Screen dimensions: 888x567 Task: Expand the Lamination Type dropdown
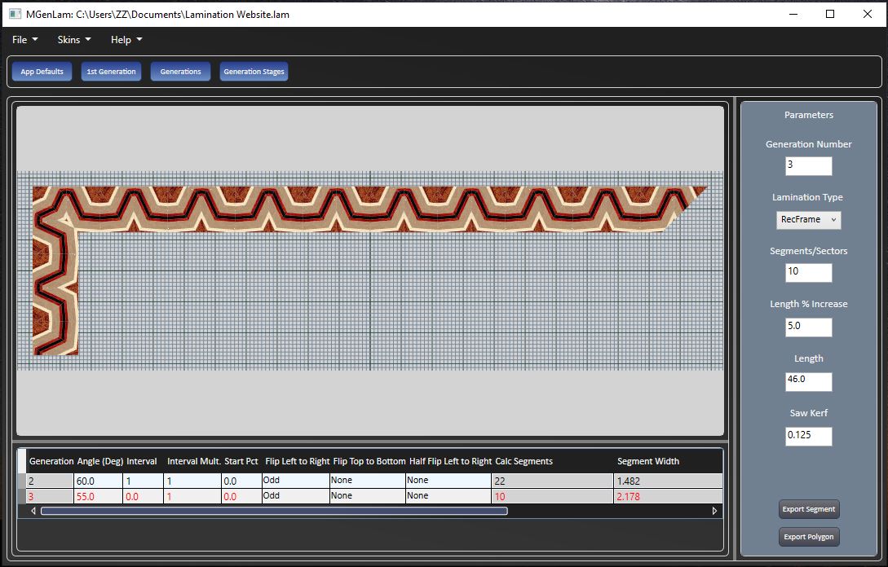(x=808, y=220)
